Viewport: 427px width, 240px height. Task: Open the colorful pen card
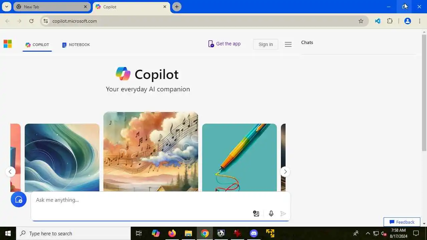pyautogui.click(x=240, y=157)
